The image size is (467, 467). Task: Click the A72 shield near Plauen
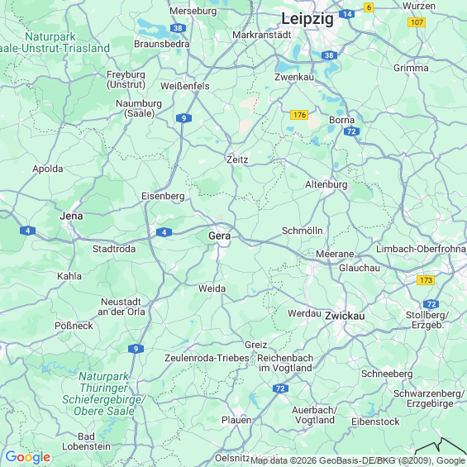pyautogui.click(x=280, y=388)
